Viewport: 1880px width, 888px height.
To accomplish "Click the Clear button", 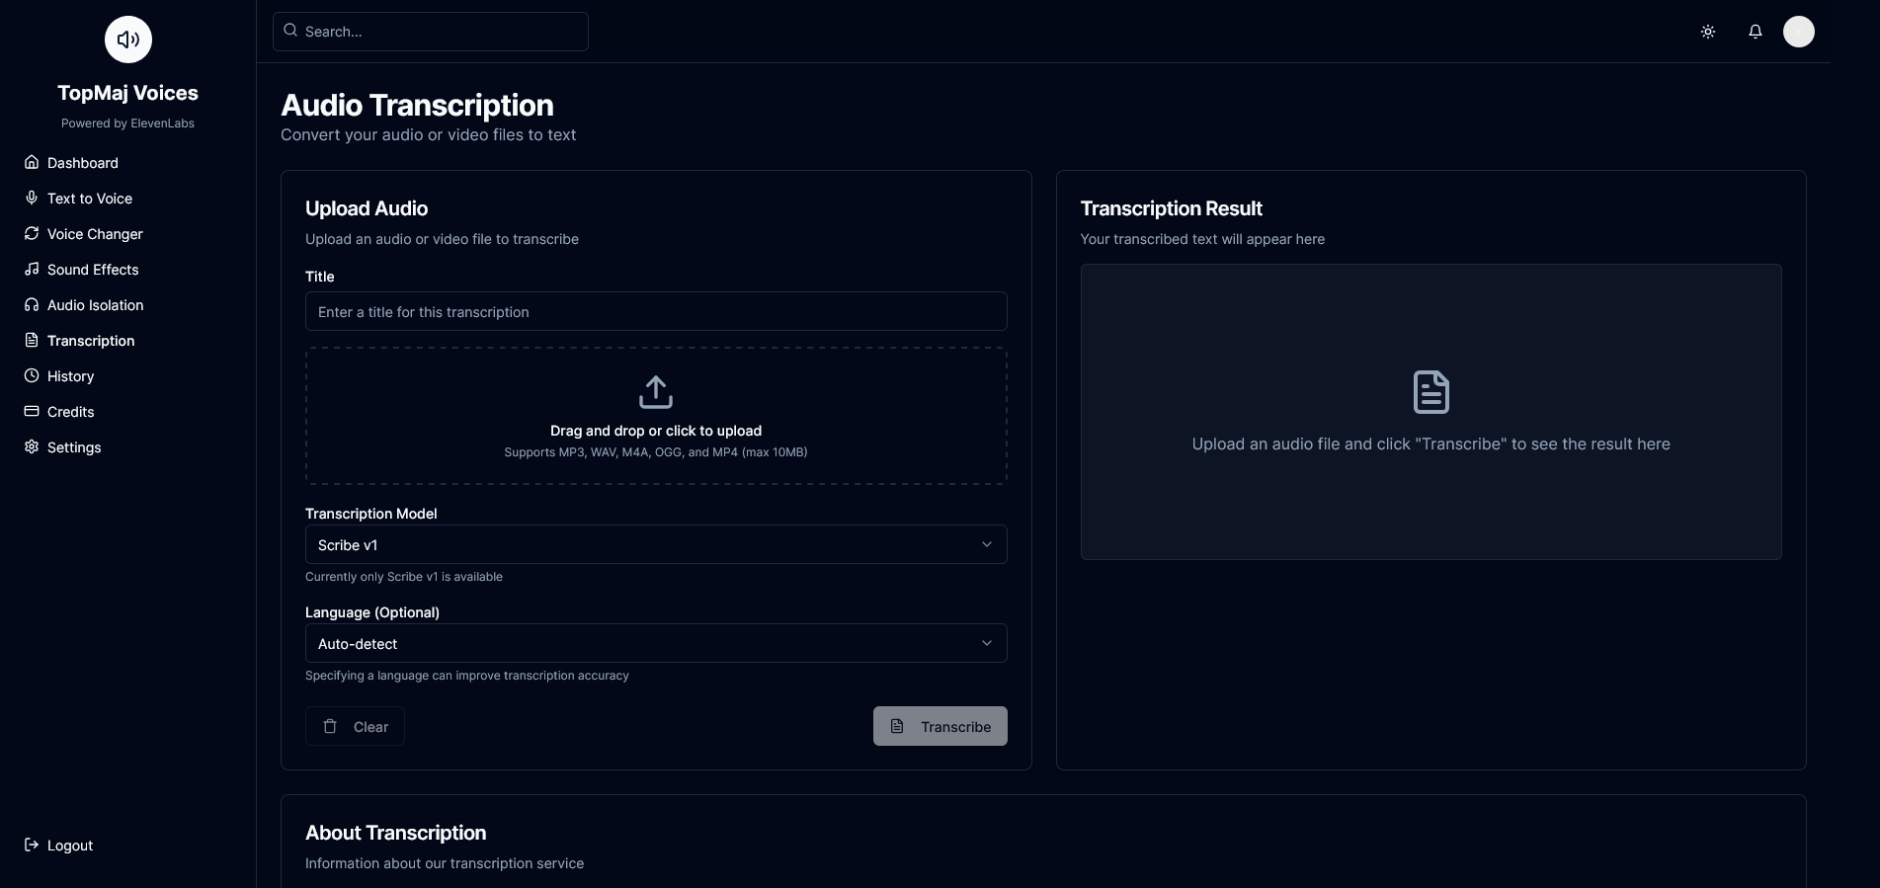I will (355, 726).
